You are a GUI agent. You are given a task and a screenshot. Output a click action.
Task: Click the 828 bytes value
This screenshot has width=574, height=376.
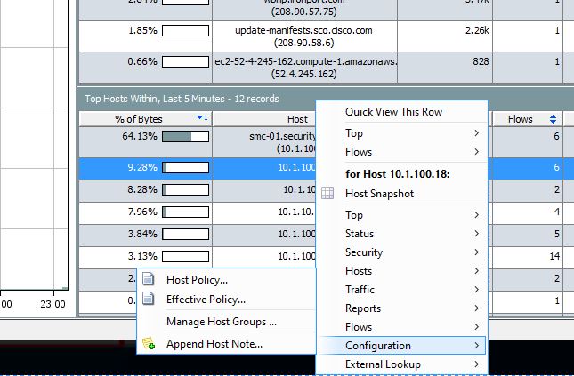point(481,61)
